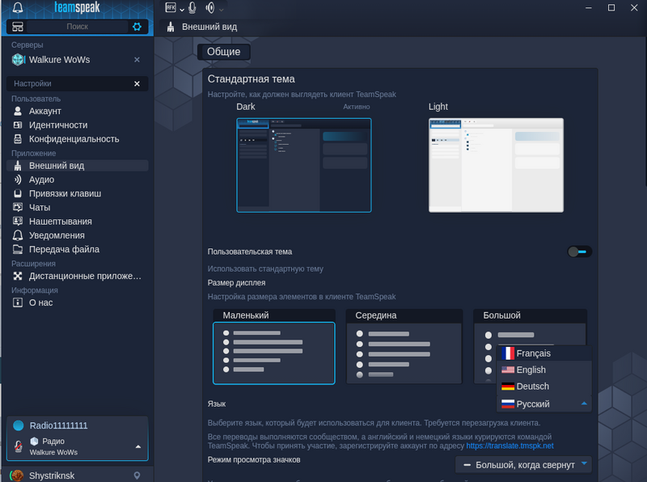Click the Search field Поиск
This screenshot has height=482, width=647.
[77, 27]
